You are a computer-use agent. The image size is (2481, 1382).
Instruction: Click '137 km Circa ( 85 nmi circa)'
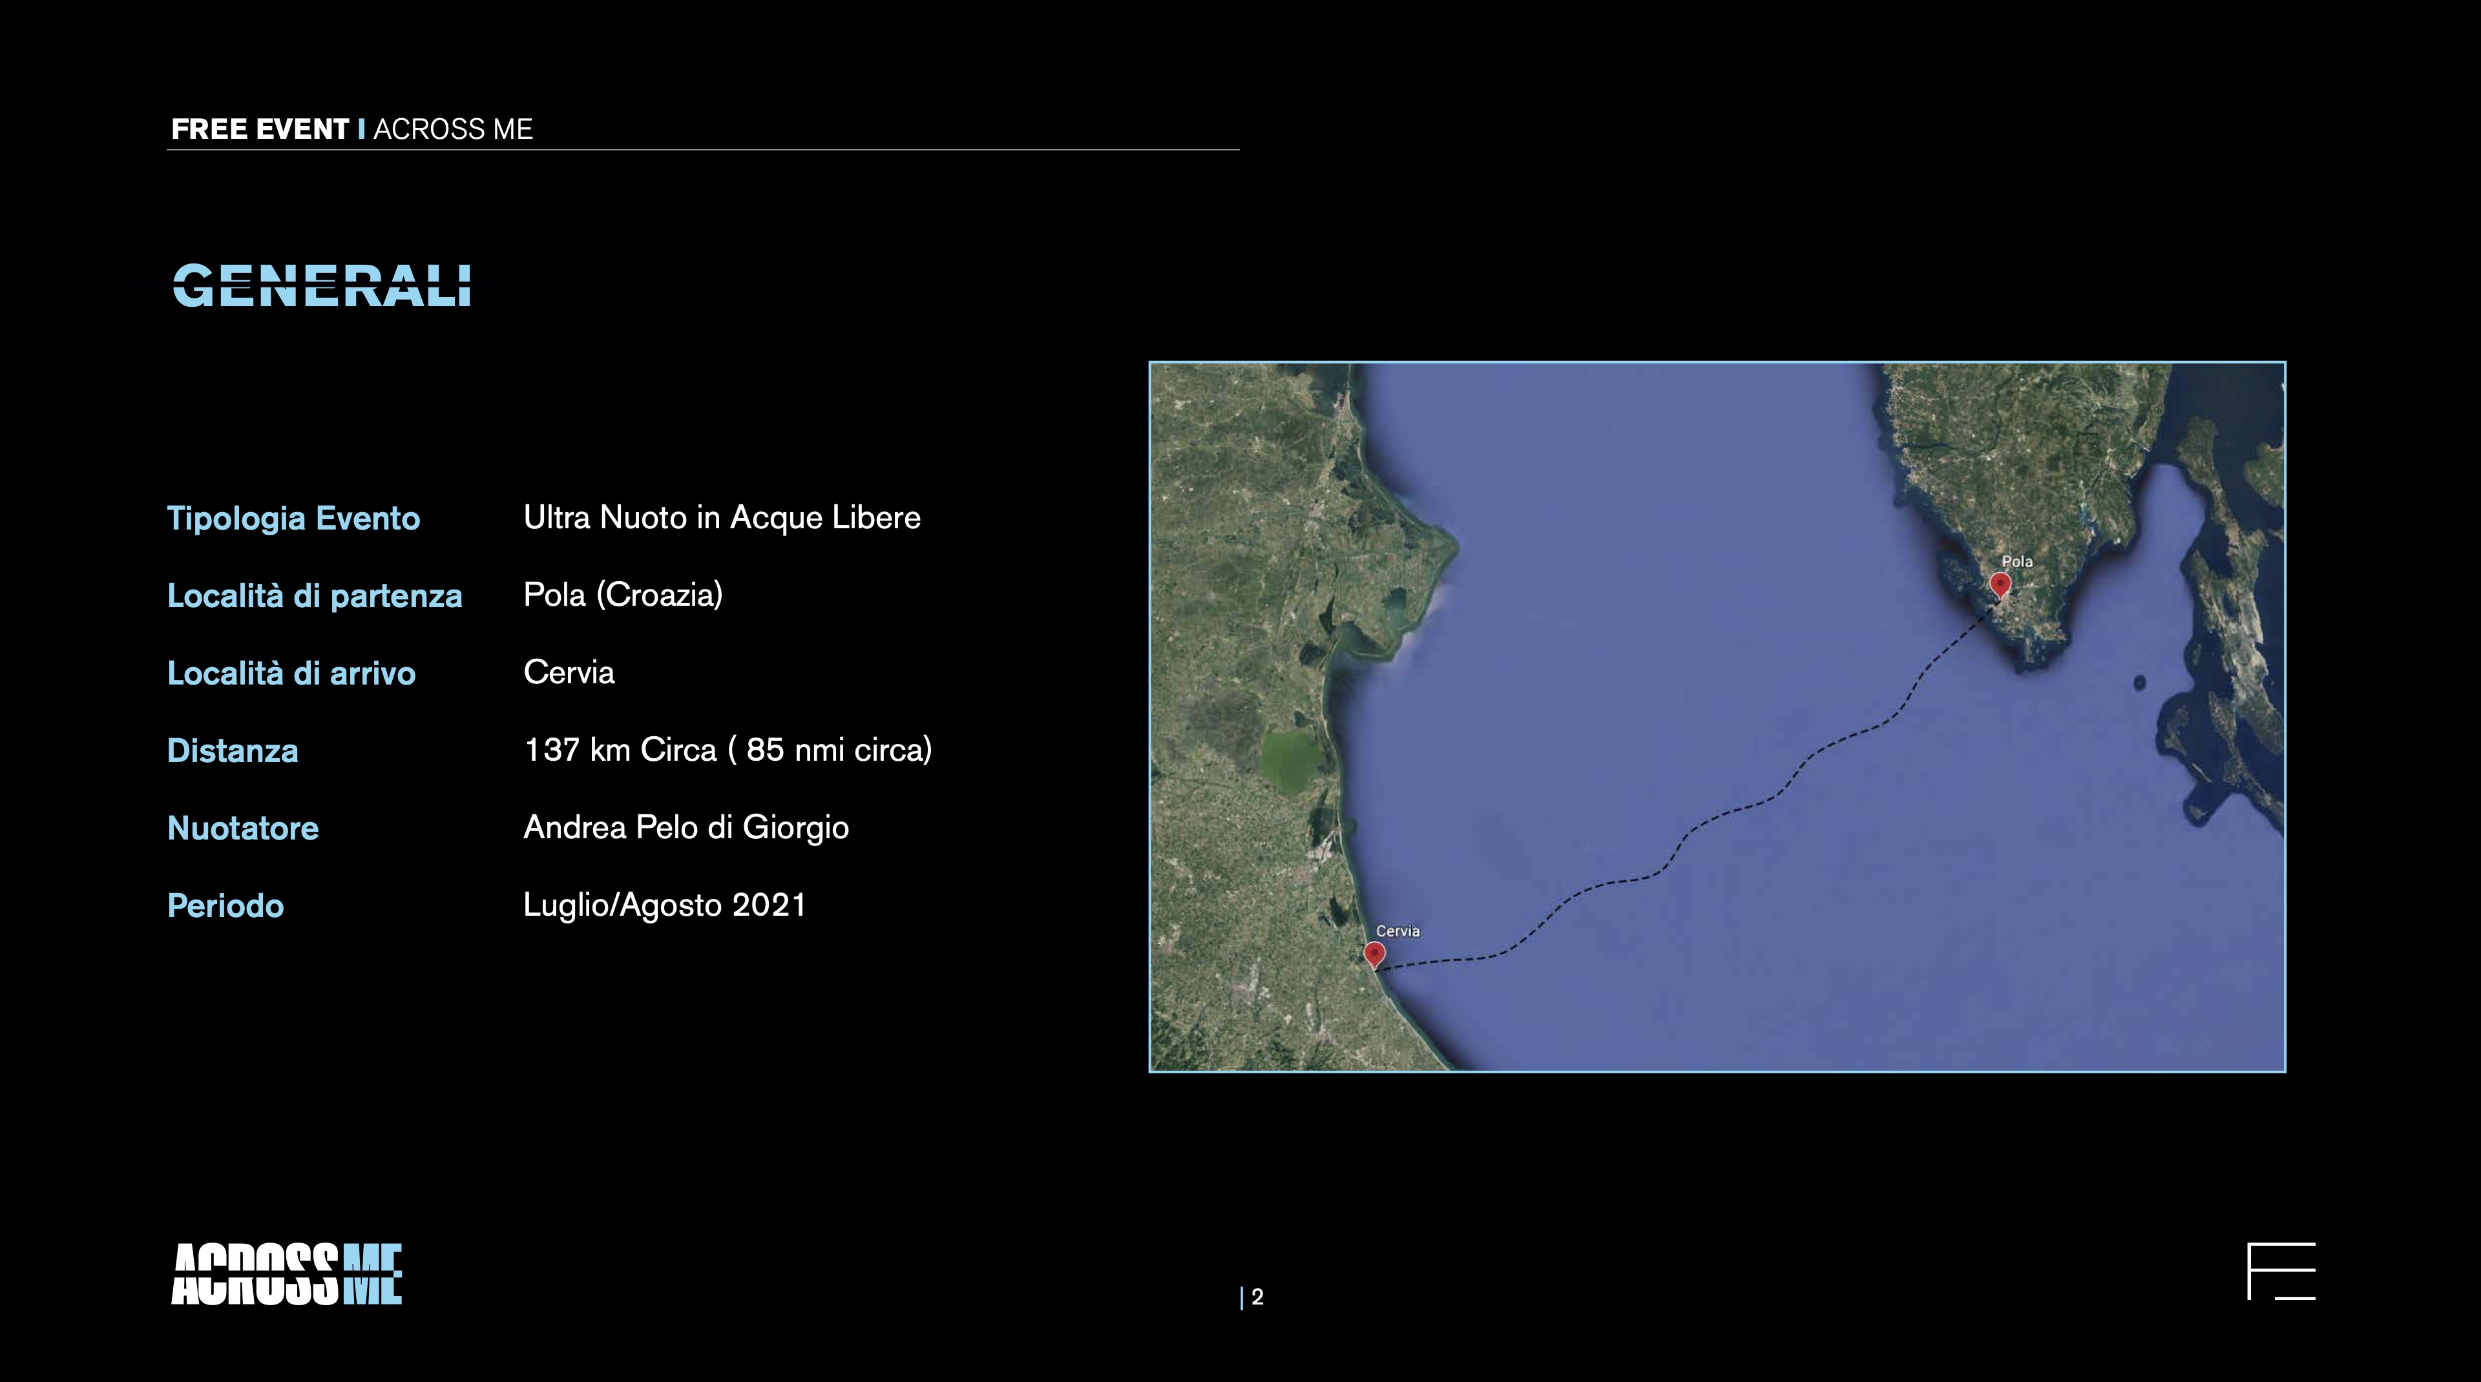(x=728, y=750)
